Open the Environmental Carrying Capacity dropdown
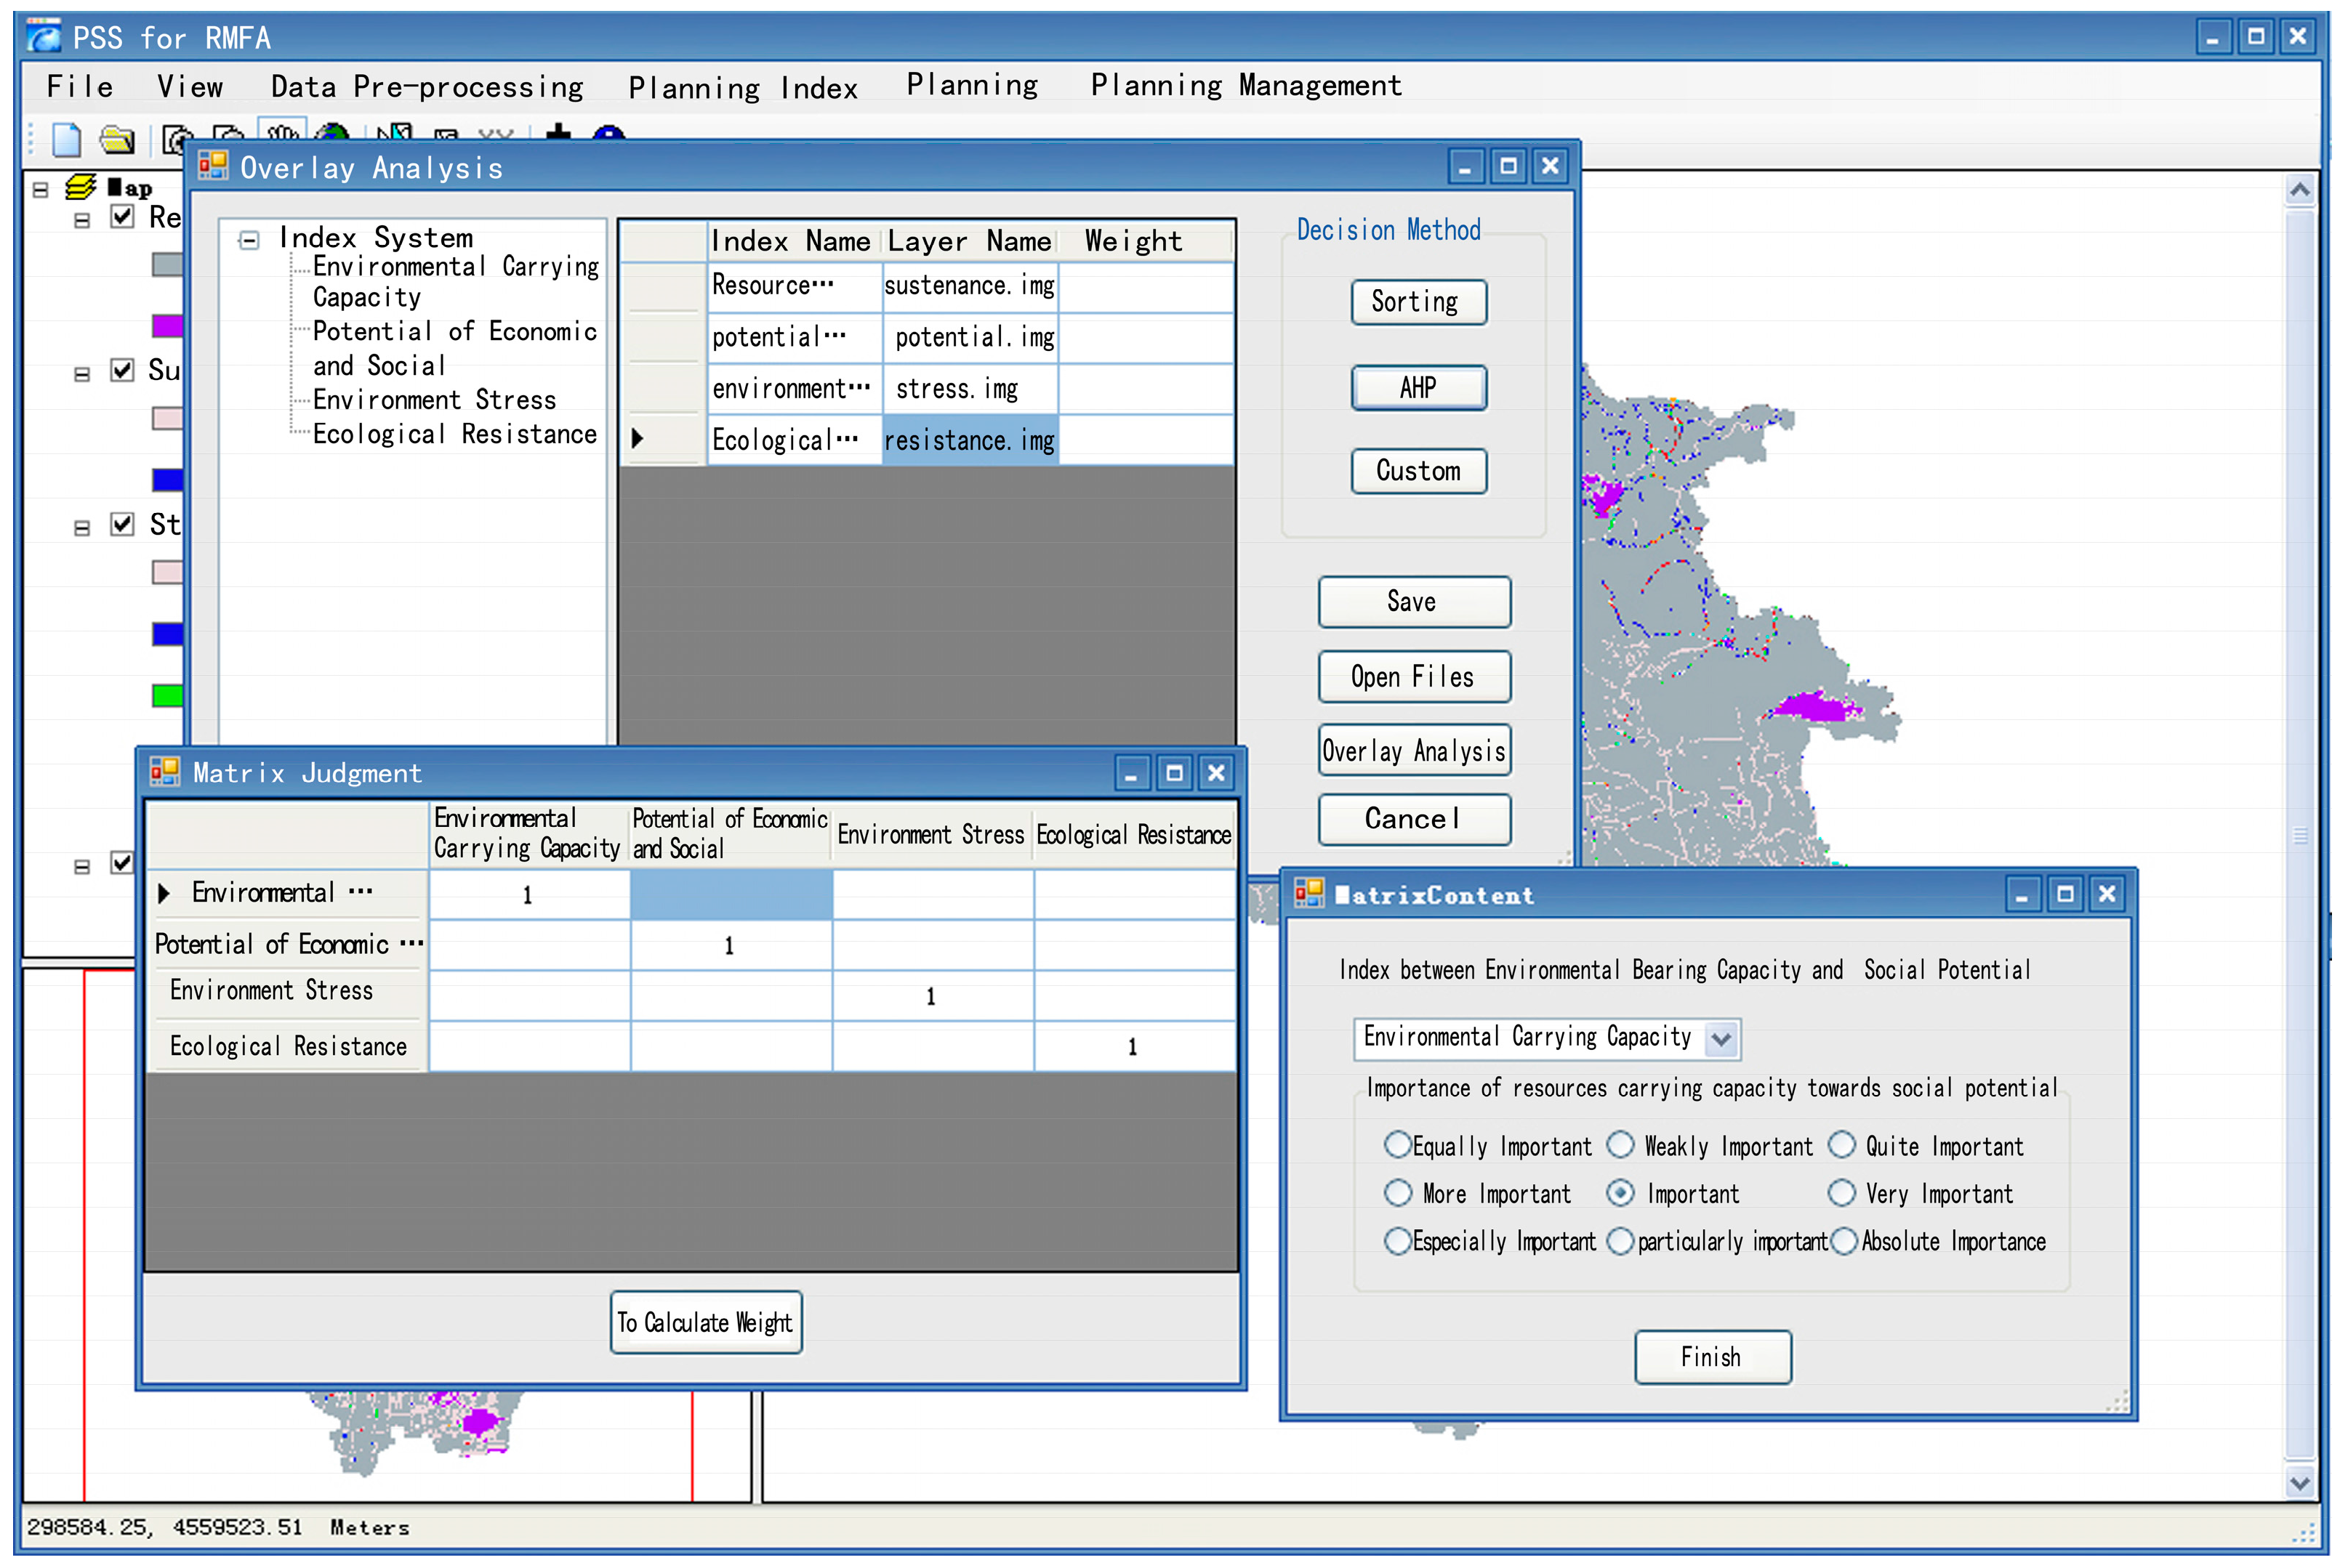This screenshot has width=2340, height=1568. 1721,1039
